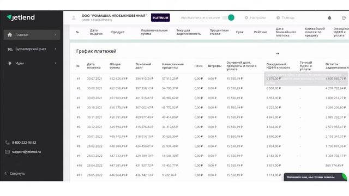The width and height of the screenshot is (349, 196).
Task: Click Начисленные проценты column header
Action: 173,66
